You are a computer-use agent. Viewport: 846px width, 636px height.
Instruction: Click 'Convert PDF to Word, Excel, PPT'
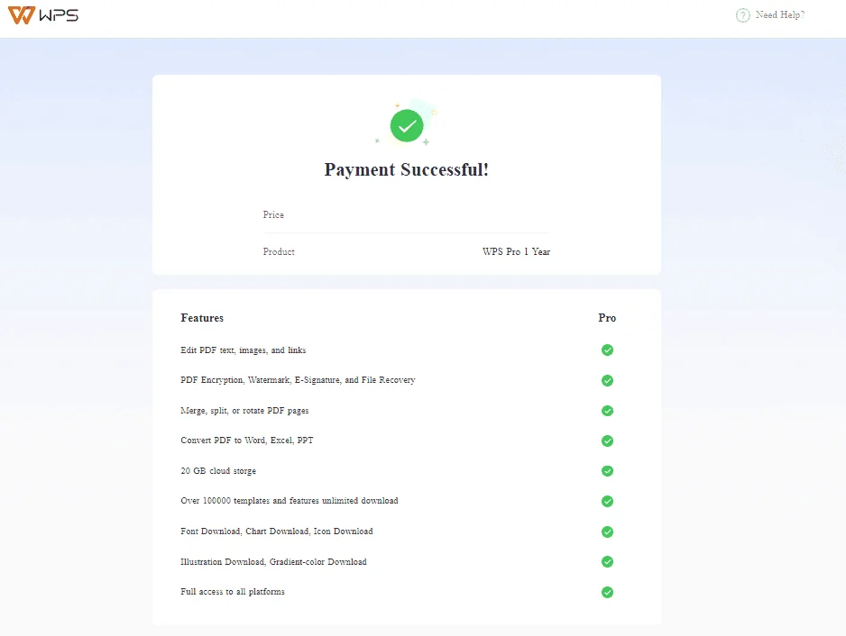point(246,441)
